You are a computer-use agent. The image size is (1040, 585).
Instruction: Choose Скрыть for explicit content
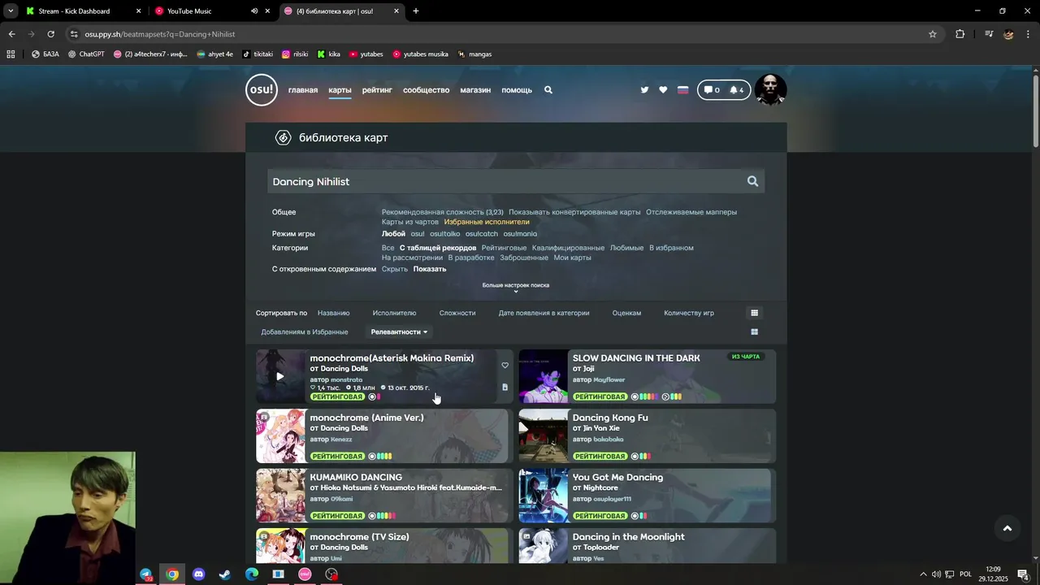click(395, 269)
